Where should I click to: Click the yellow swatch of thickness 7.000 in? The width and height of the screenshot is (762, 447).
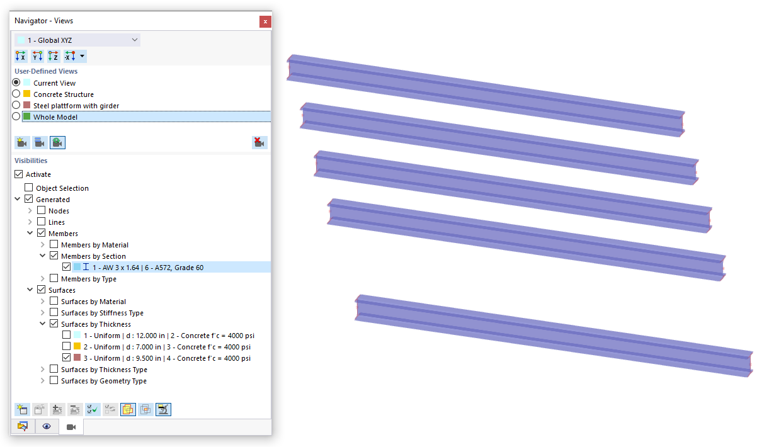[78, 346]
